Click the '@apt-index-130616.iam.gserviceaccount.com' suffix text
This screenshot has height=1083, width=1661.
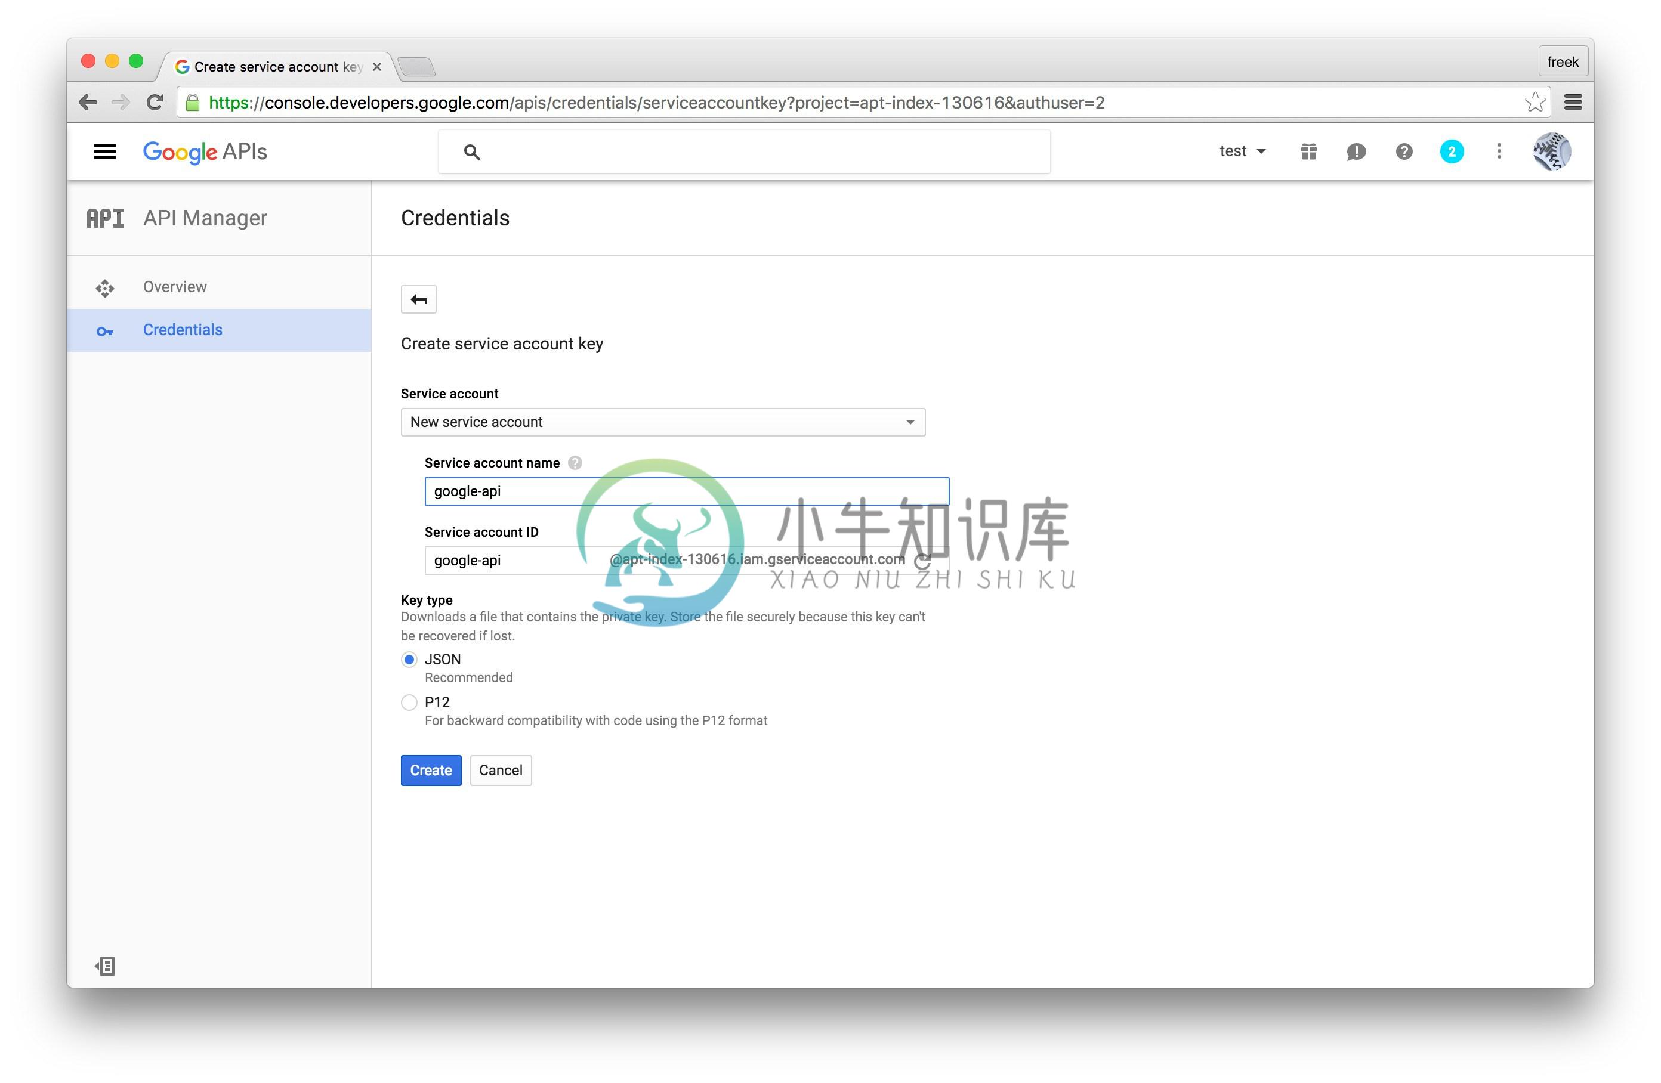pyautogui.click(x=757, y=559)
